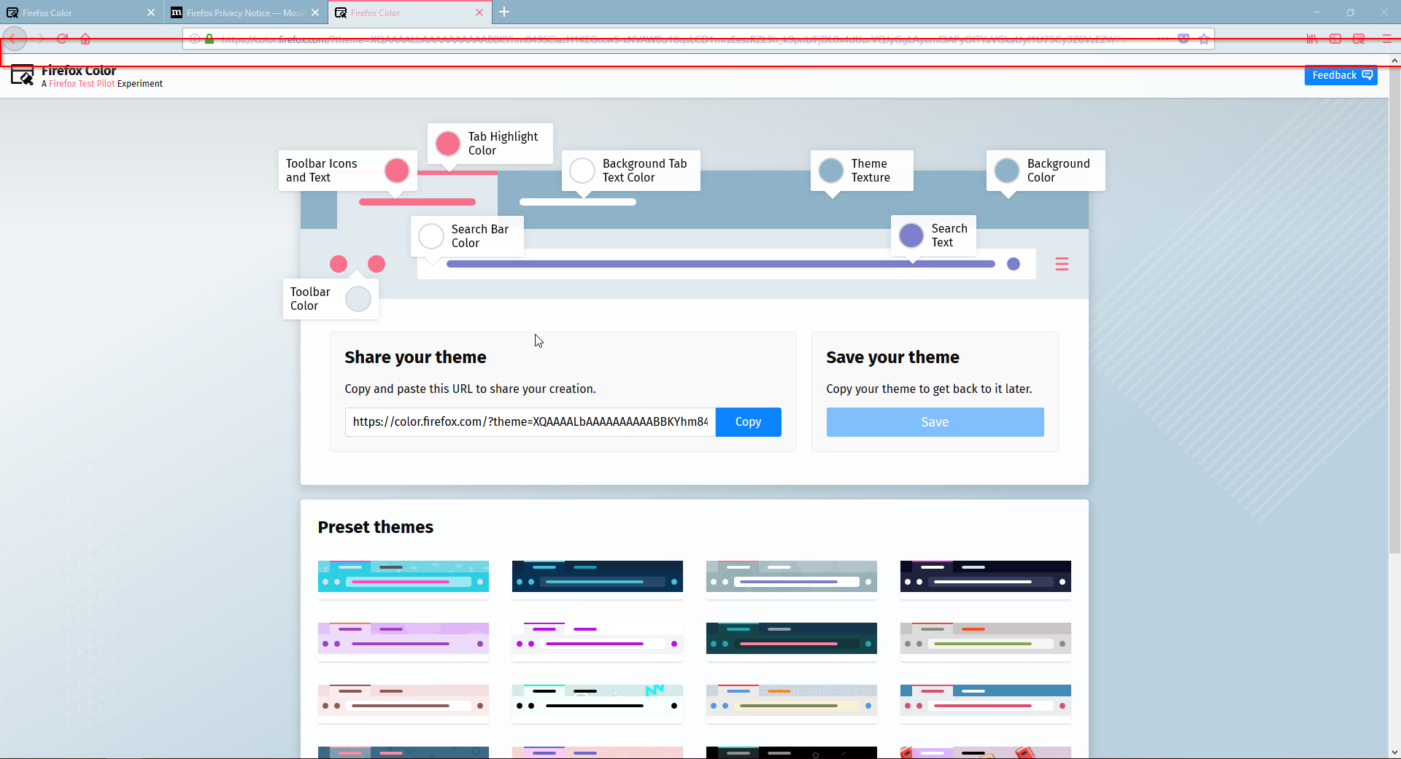Viewport: 1401px width, 759px height.
Task: Open the Library icon in toolbar
Action: (x=1312, y=39)
